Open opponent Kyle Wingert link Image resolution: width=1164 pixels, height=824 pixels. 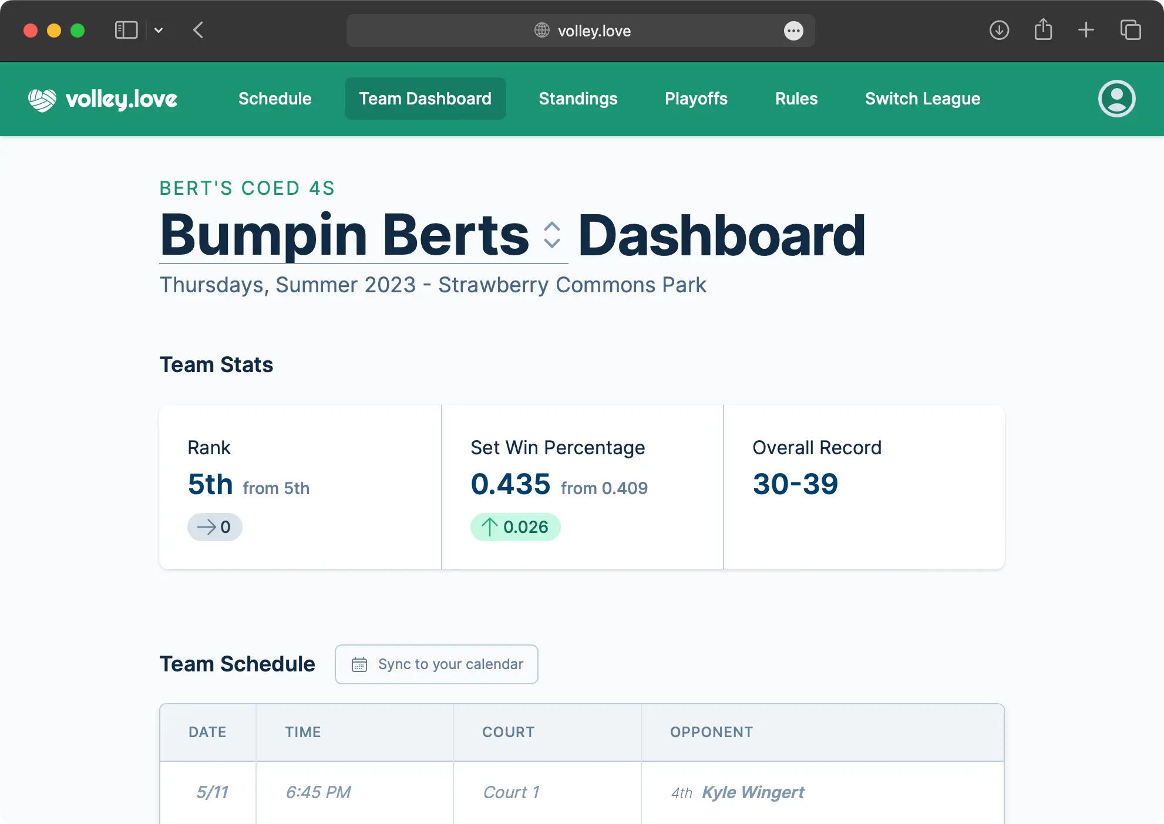753,792
